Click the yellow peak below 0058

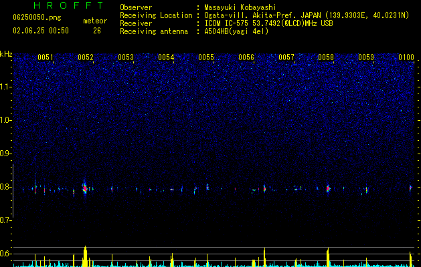click(x=328, y=258)
